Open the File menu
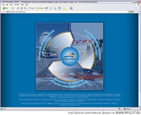The height and width of the screenshot is (115, 141). click(3, 5)
